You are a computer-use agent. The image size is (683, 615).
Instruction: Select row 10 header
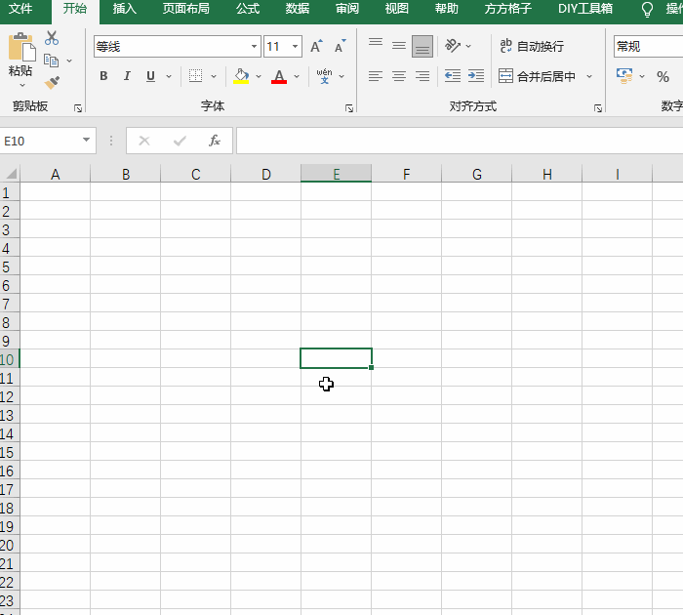(10, 359)
